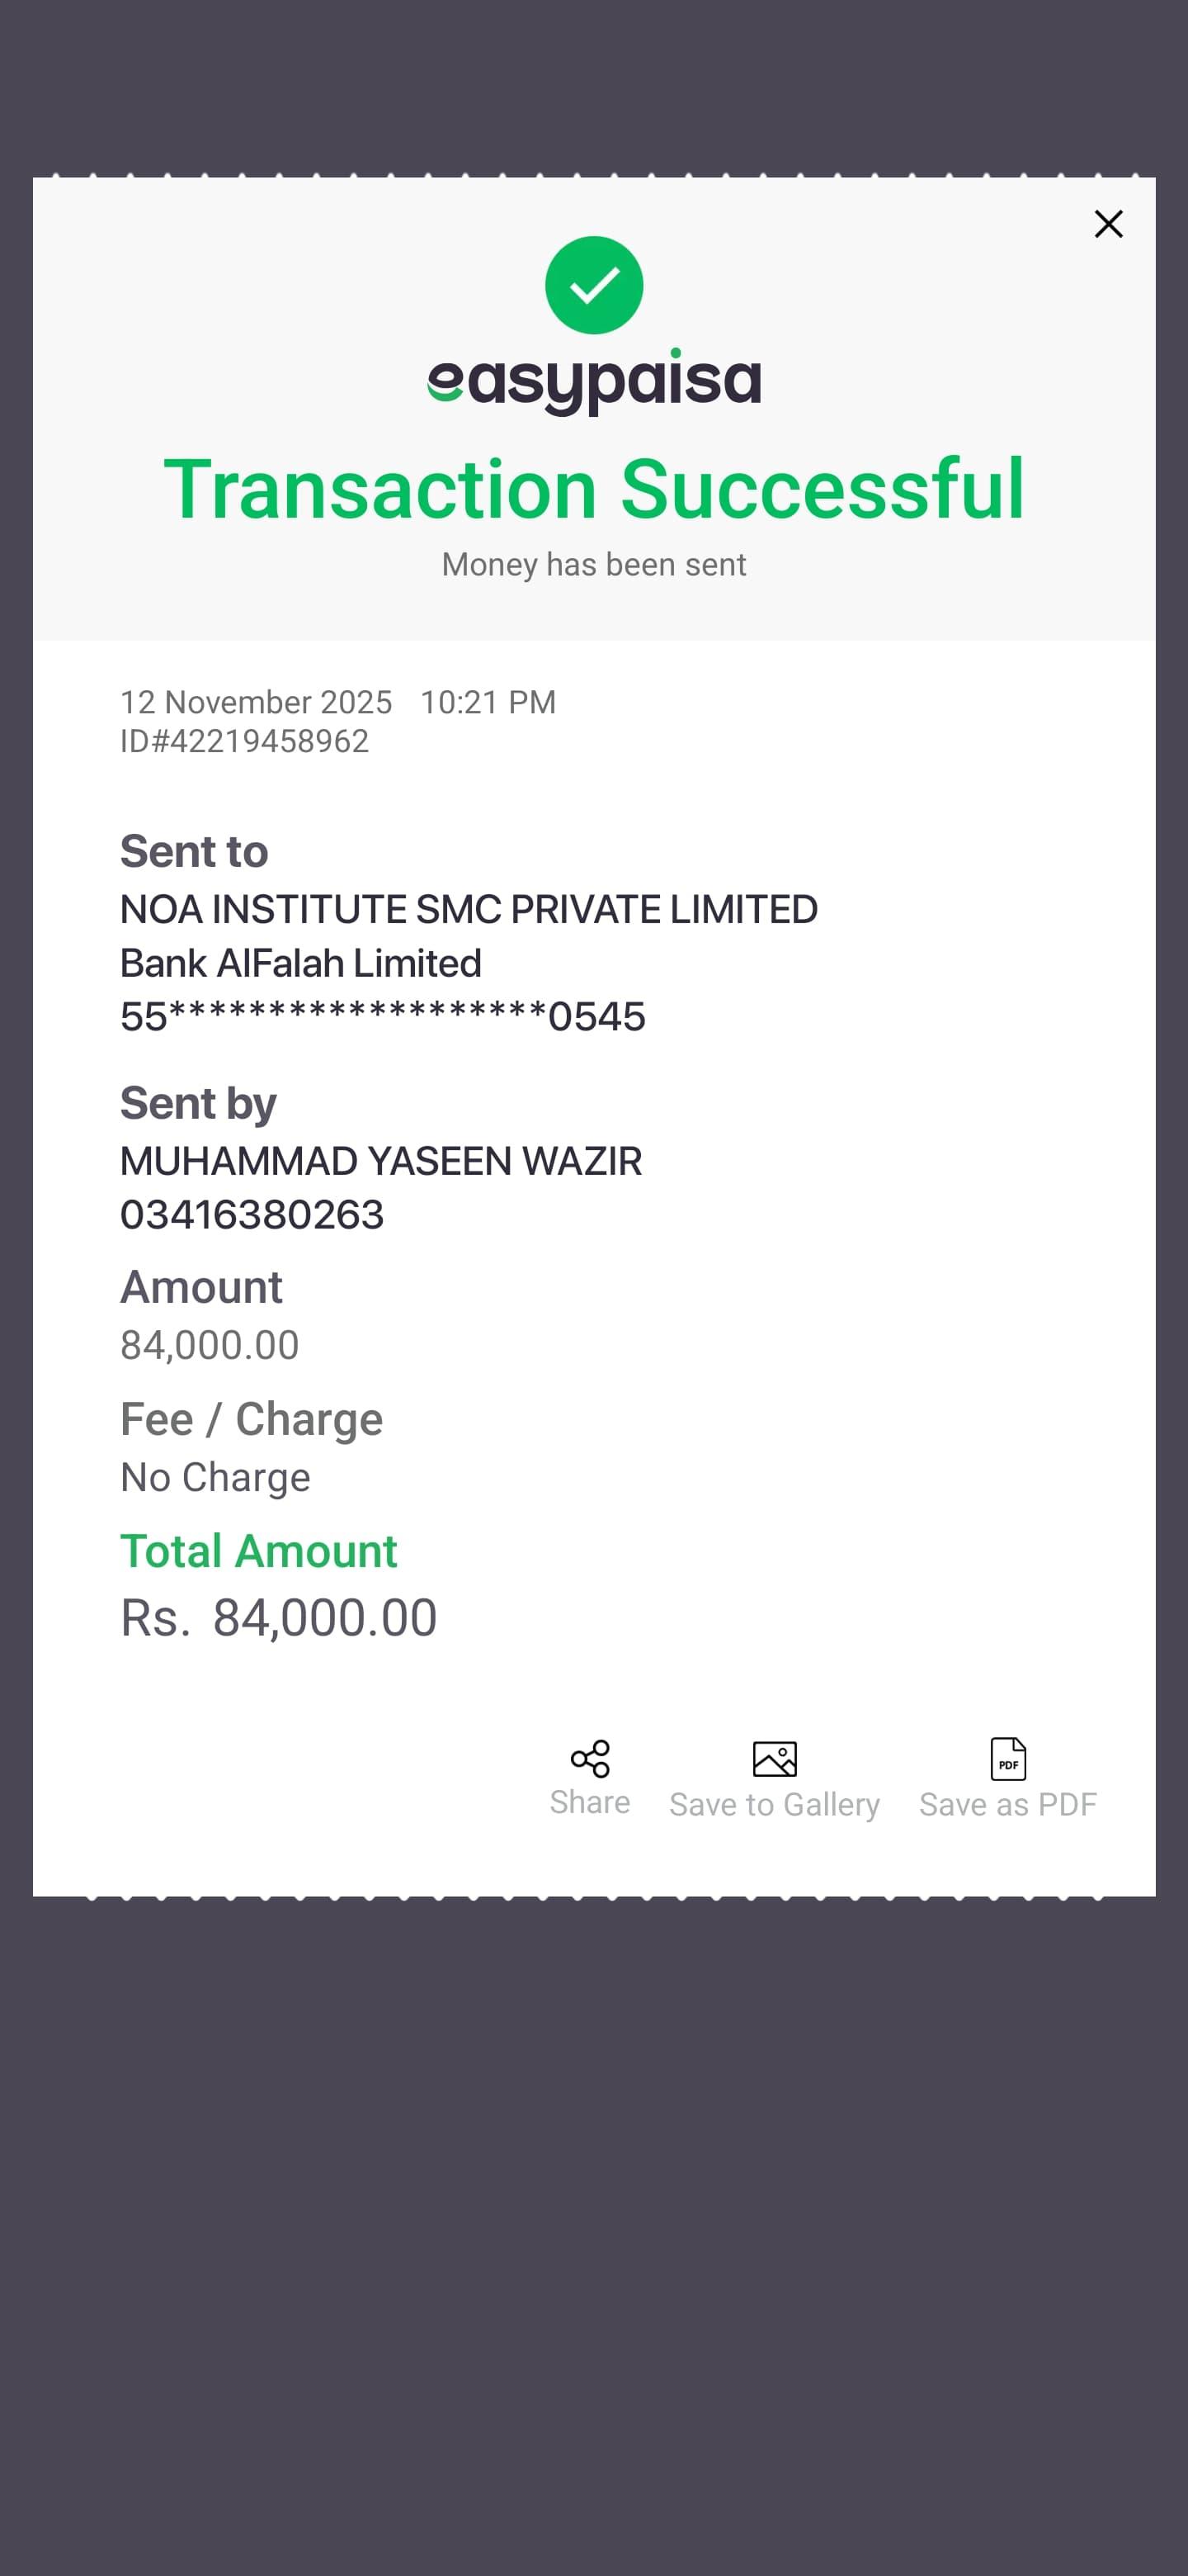This screenshot has height=2576, width=1188.
Task: Tap the 'Money has been sent' subtitle
Action: click(593, 565)
